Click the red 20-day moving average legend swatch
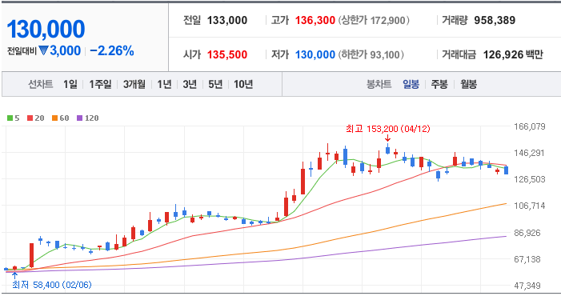 (x=30, y=118)
